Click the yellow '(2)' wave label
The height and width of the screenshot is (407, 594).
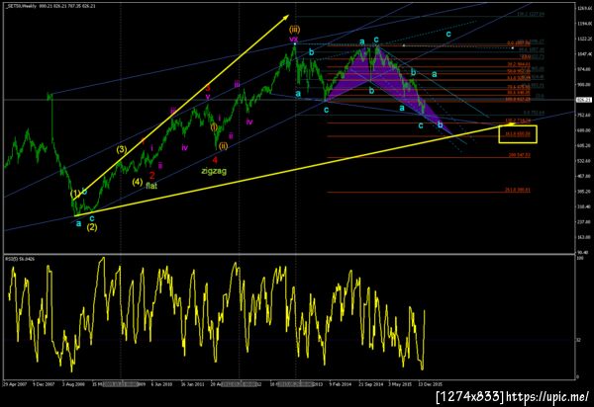(92, 227)
